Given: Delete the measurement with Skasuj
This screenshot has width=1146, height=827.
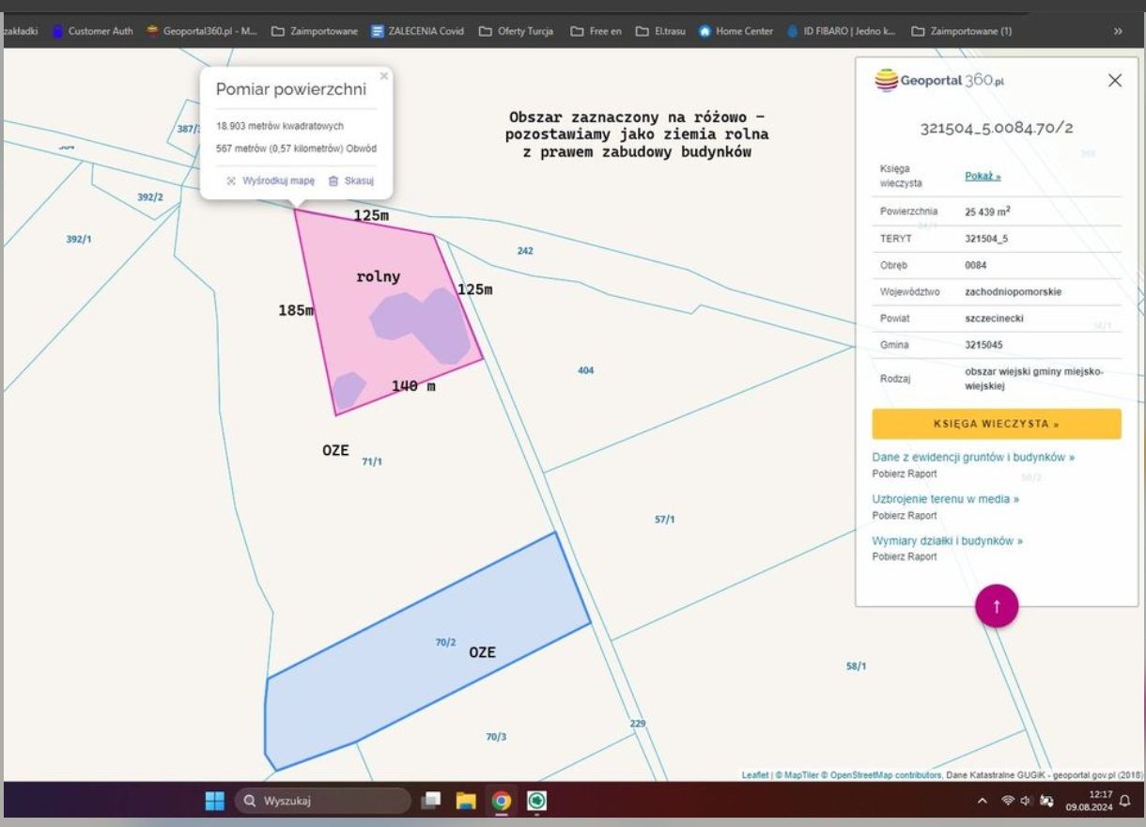Looking at the screenshot, I should (351, 180).
